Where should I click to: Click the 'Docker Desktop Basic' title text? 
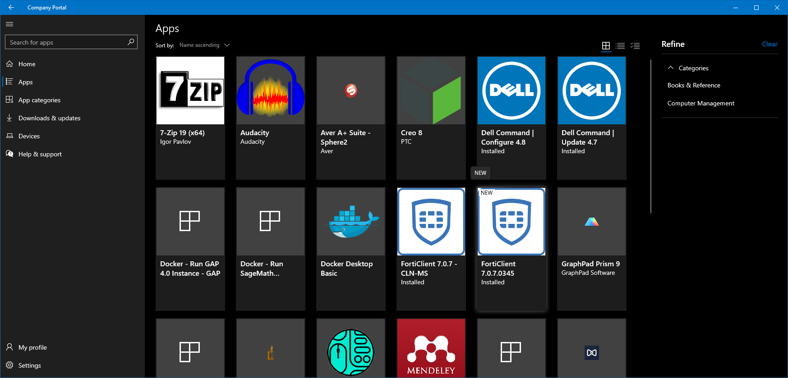point(346,269)
